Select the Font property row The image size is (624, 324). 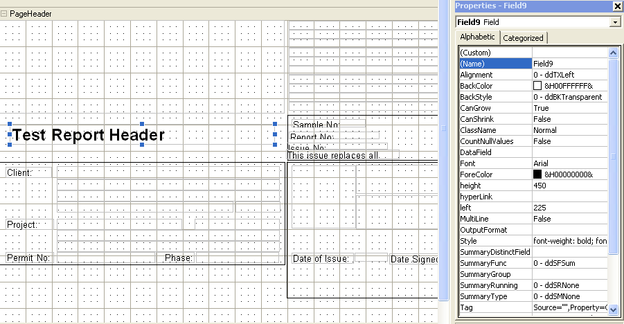[495, 163]
